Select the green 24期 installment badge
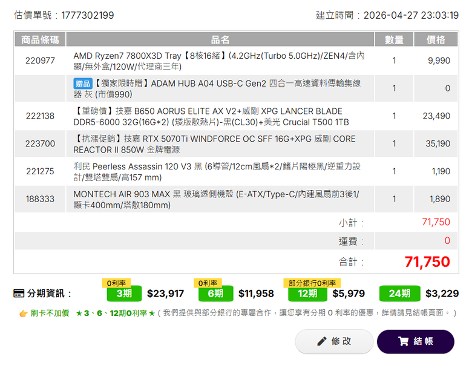 coord(399,294)
